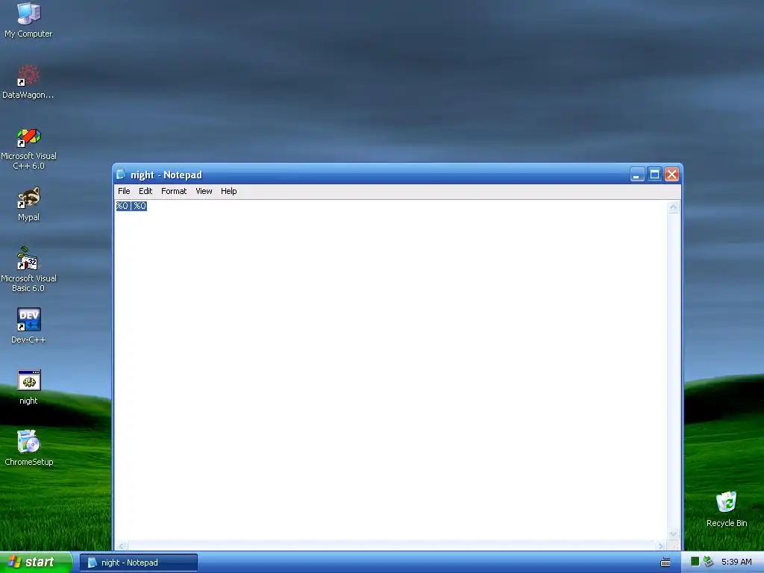
Task: Open the View menu in Notepad
Action: (x=204, y=191)
